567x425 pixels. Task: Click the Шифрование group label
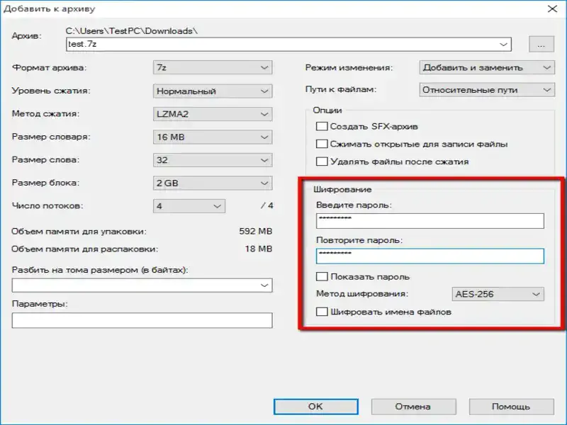click(x=342, y=189)
